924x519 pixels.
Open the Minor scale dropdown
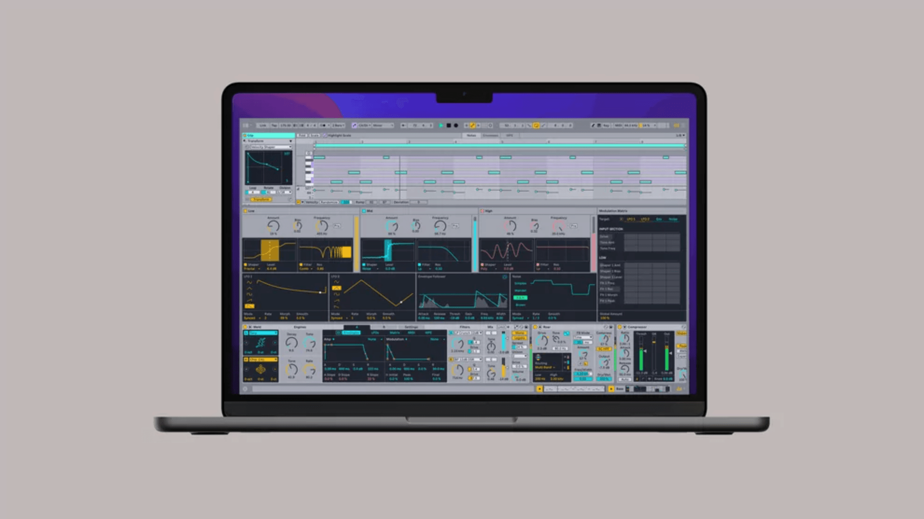point(383,125)
